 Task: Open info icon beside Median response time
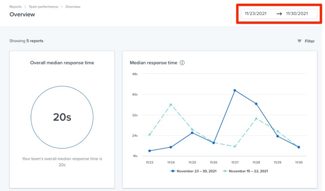(x=182, y=63)
